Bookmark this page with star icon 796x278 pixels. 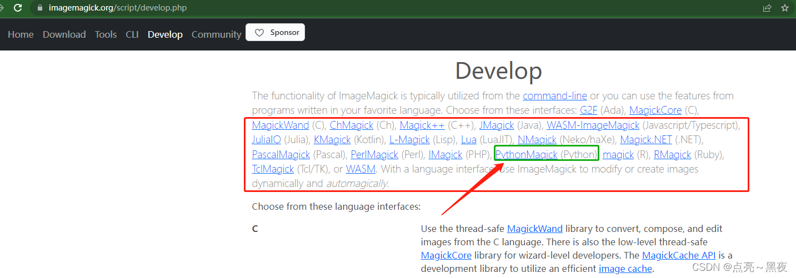point(785,8)
